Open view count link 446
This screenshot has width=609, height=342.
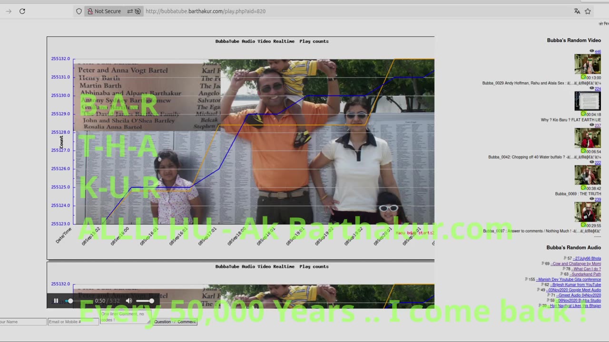598,51
